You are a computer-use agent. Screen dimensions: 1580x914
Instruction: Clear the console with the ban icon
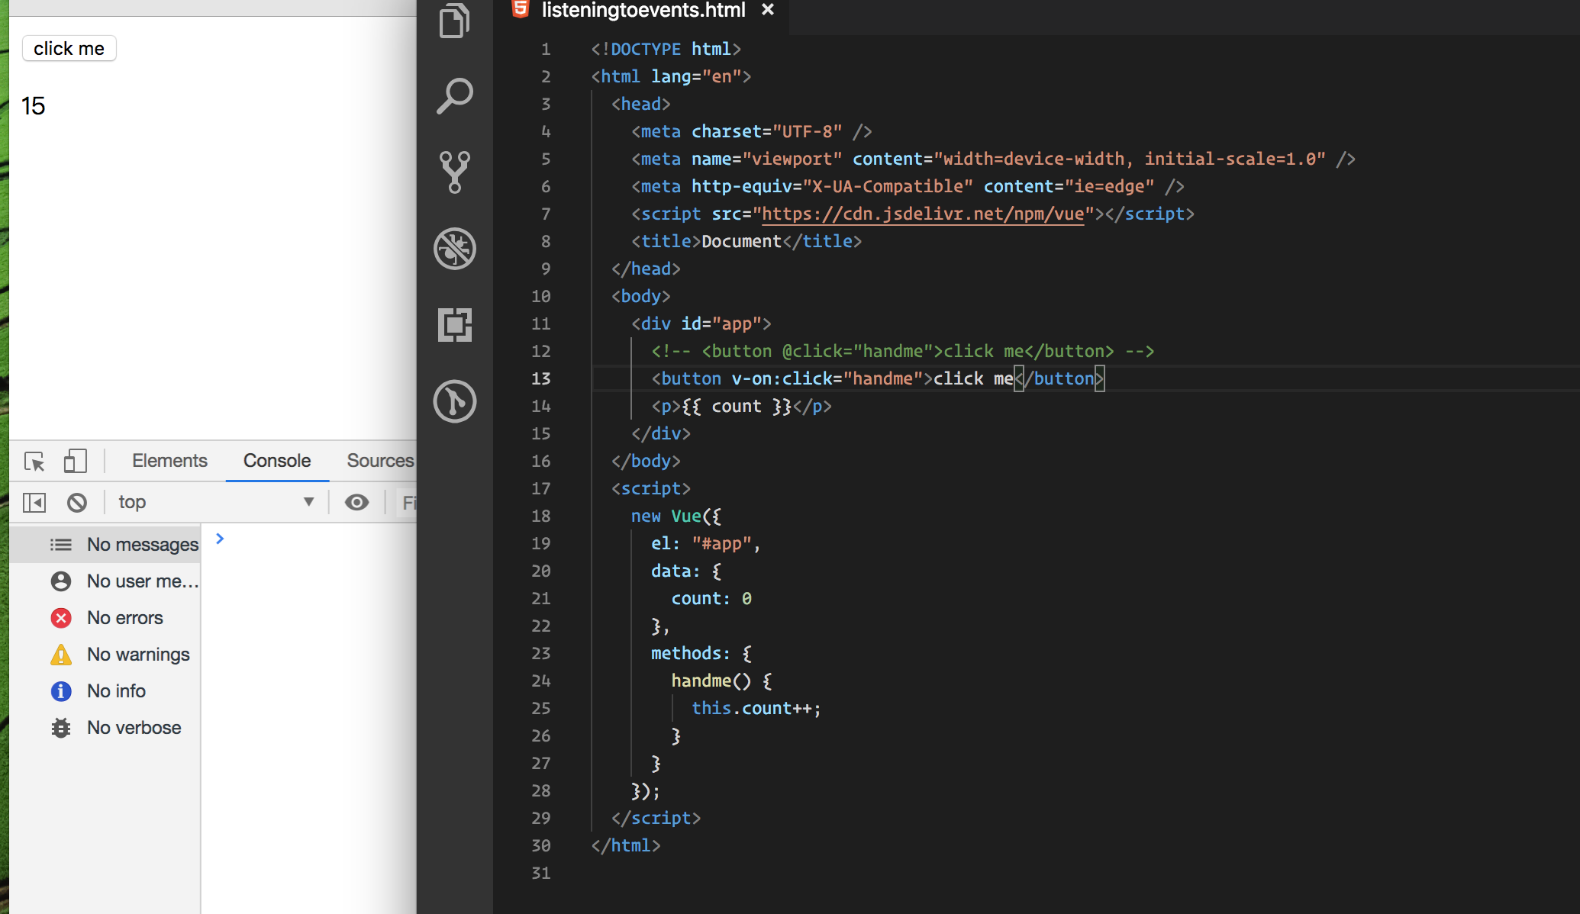click(77, 503)
